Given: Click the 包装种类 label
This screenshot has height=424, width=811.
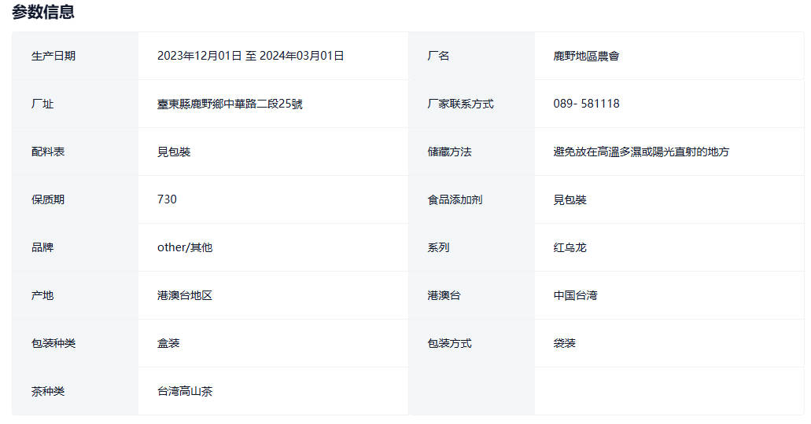Looking at the screenshot, I should coord(53,343).
